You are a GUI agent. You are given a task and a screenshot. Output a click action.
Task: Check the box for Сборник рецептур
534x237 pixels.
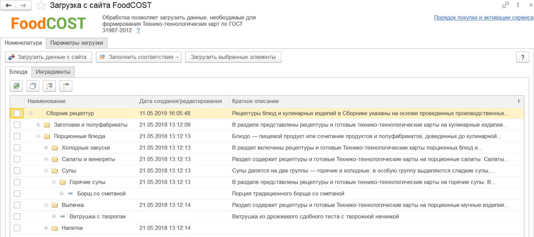point(17,113)
